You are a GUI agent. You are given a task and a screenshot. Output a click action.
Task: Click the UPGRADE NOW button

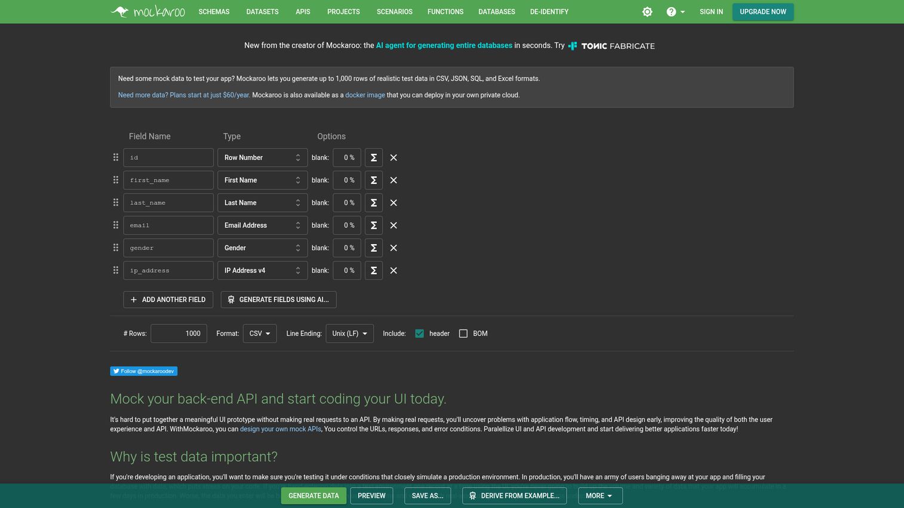[x=763, y=12]
